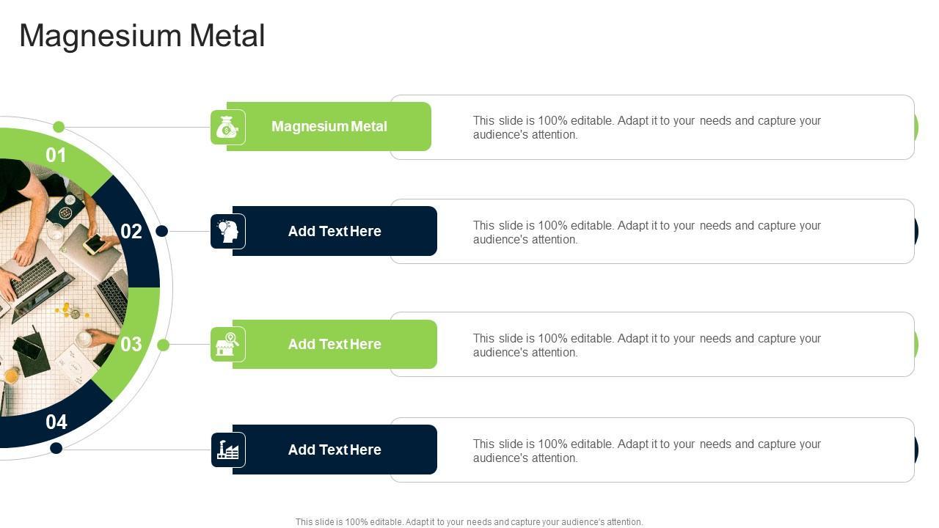The width and height of the screenshot is (939, 528).
Task: Select the description text beside Magnesium Metal label
Action: pos(646,128)
